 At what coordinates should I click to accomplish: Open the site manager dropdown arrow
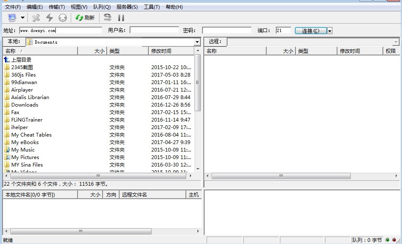[22, 18]
